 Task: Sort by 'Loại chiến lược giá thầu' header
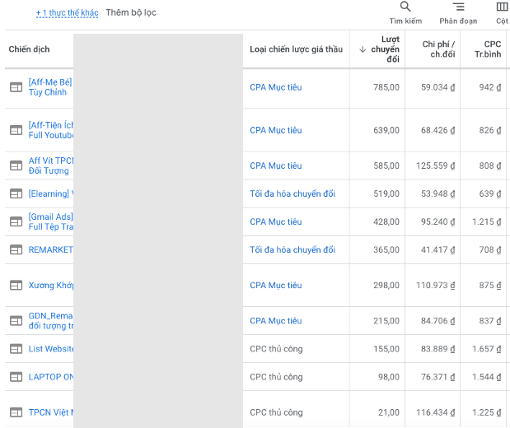click(x=297, y=49)
